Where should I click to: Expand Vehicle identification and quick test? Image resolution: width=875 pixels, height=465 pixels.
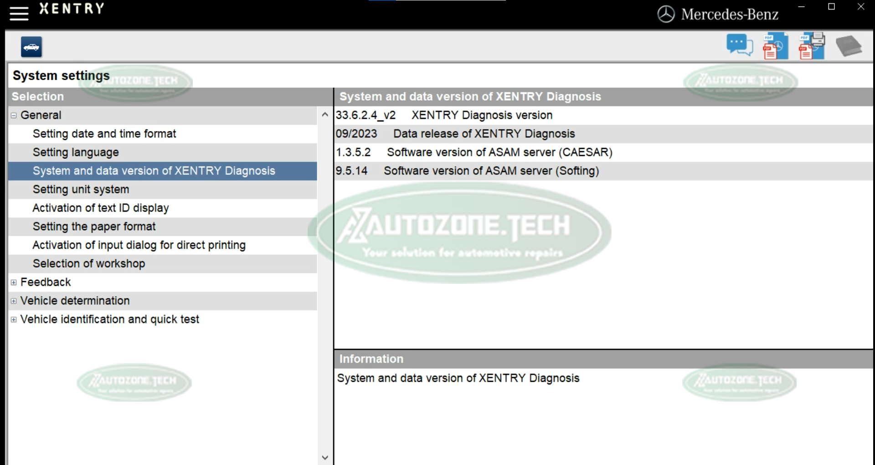[13, 319]
